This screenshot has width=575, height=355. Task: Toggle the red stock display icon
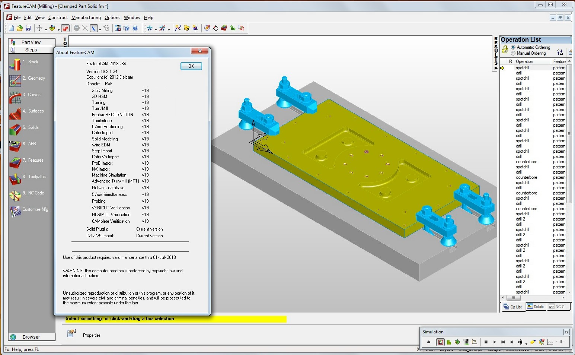65,28
